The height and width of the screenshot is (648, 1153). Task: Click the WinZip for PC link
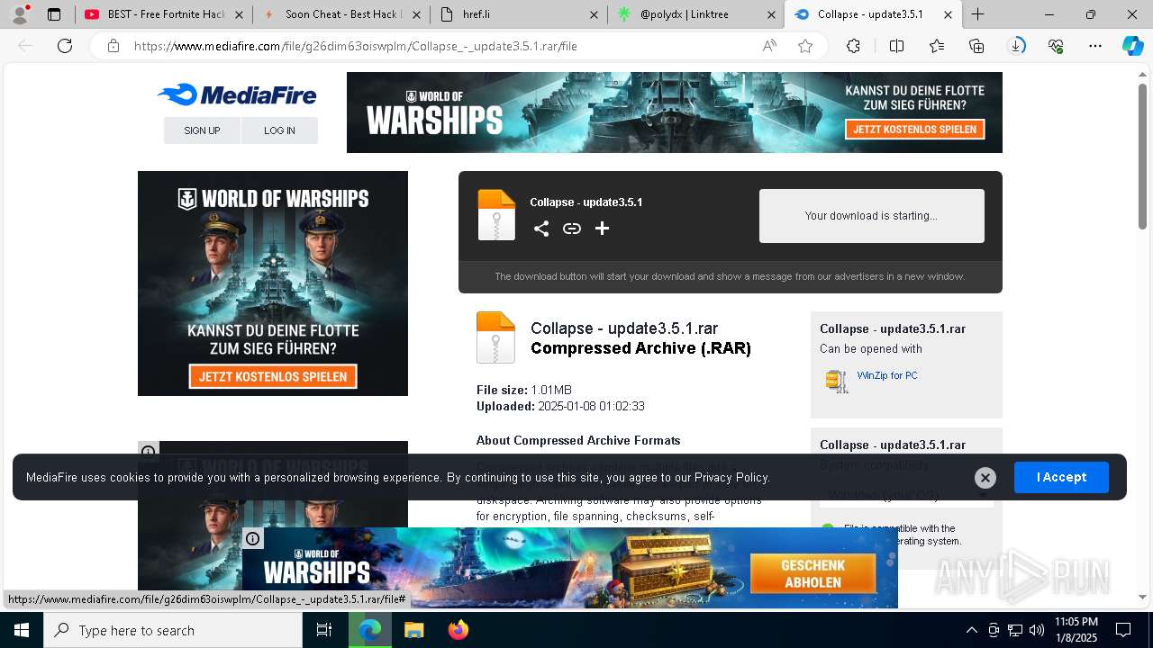(887, 375)
